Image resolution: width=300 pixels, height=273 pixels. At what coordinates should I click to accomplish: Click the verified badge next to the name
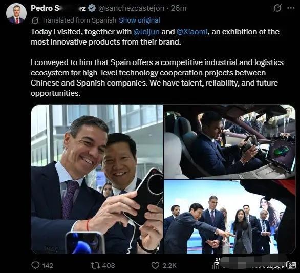point(93,8)
